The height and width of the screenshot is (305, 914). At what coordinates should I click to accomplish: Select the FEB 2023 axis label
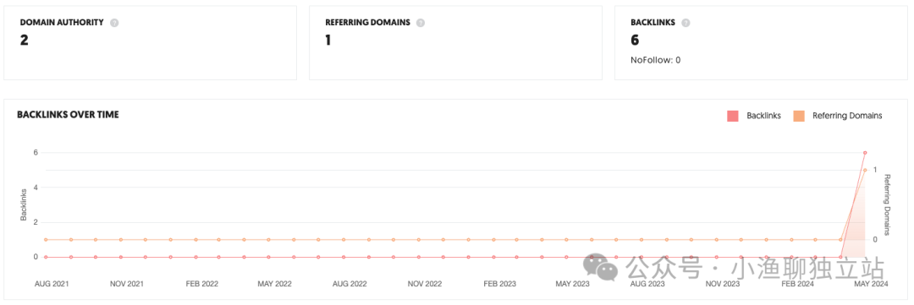click(499, 284)
